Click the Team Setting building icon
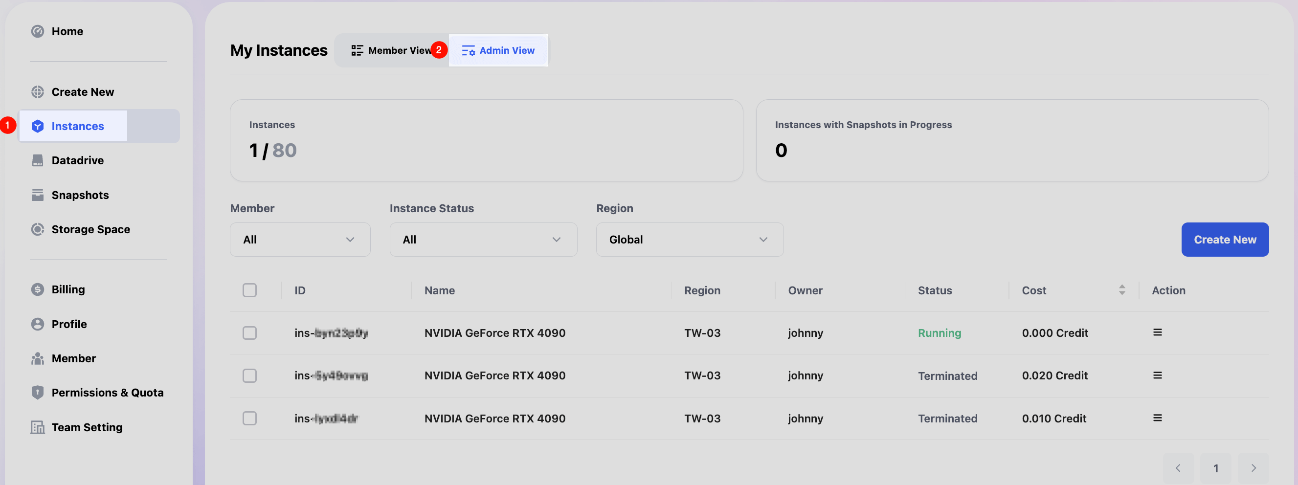The height and width of the screenshot is (485, 1298). (x=37, y=427)
